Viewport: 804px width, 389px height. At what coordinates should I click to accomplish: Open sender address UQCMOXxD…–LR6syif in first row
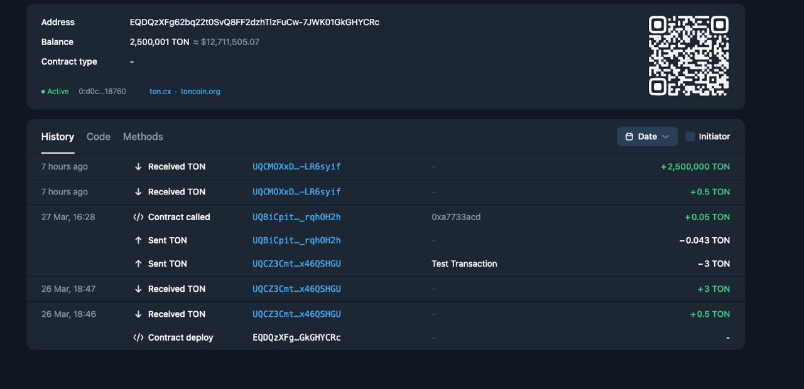pos(296,167)
